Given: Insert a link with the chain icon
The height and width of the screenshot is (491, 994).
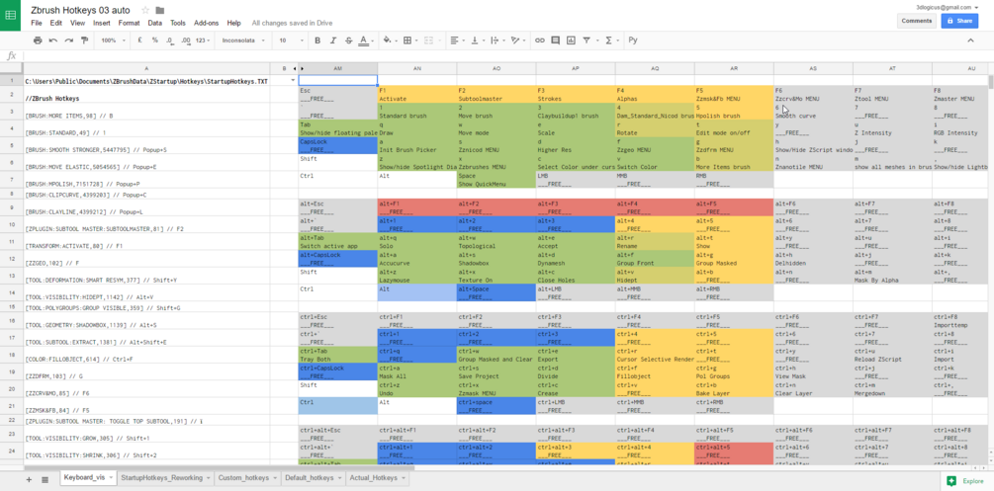Looking at the screenshot, I should 539,41.
